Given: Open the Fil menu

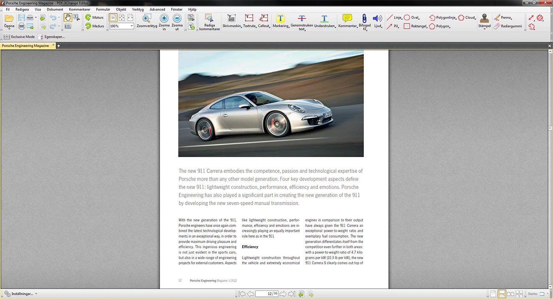Looking at the screenshot, I should [8, 9].
